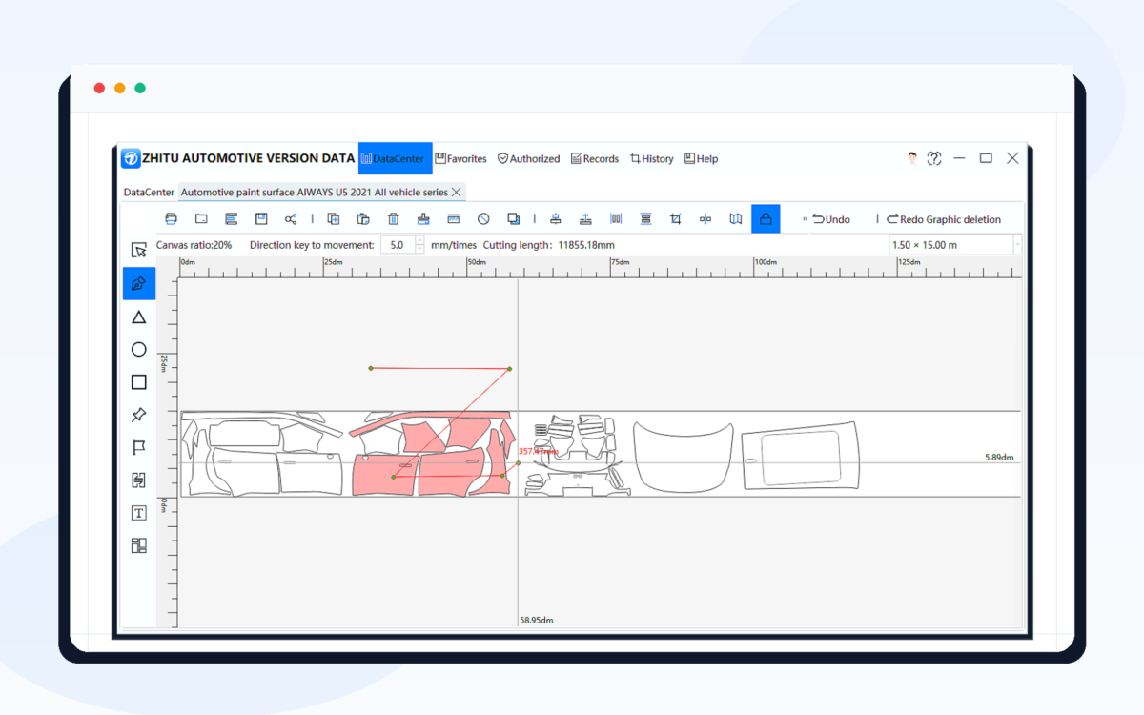Image resolution: width=1144 pixels, height=715 pixels.
Task: Click the share icon in toolbar
Action: (x=291, y=218)
